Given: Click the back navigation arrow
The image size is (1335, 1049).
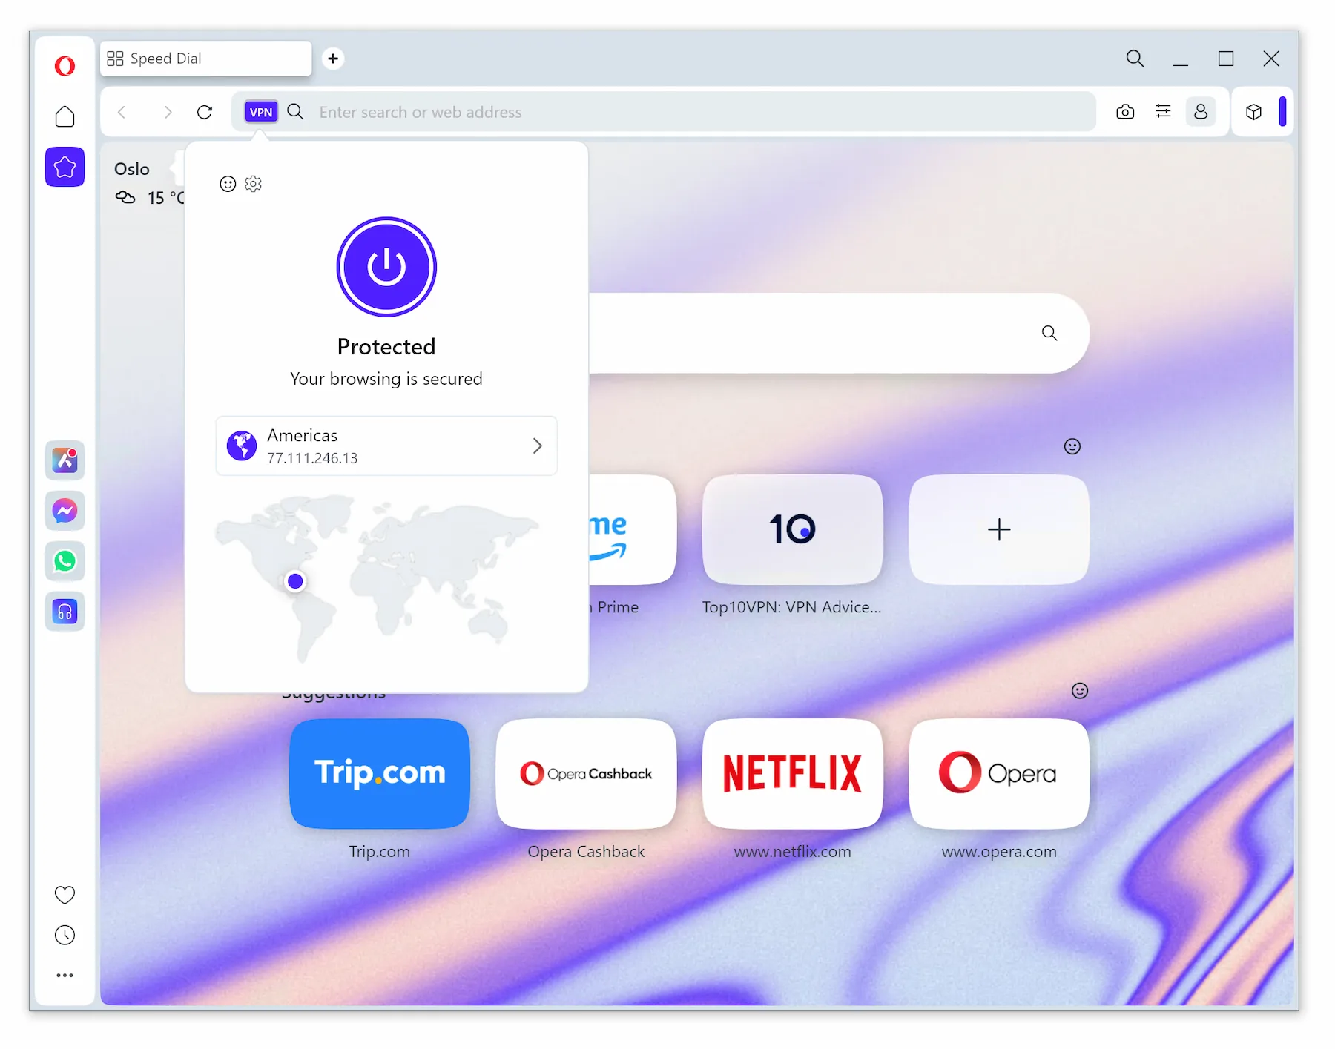Looking at the screenshot, I should [122, 112].
